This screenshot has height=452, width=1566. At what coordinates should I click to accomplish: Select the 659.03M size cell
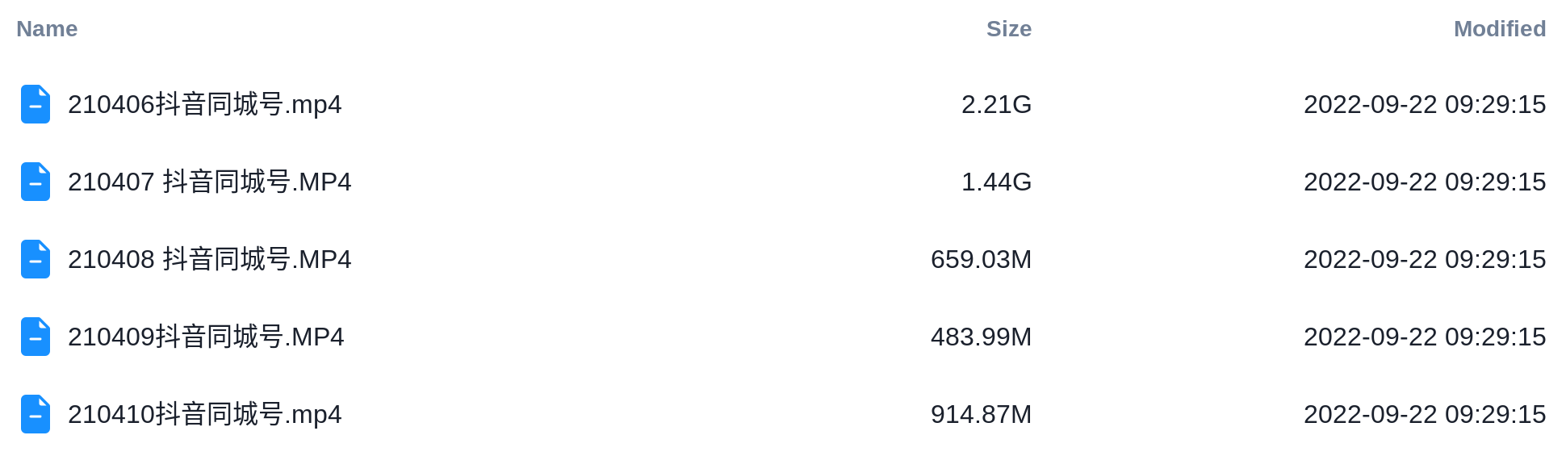pyautogui.click(x=982, y=259)
